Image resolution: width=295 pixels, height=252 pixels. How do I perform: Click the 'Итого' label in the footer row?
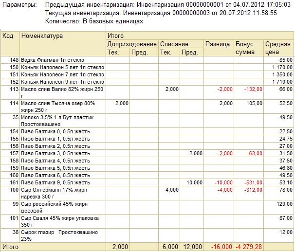[10, 247]
